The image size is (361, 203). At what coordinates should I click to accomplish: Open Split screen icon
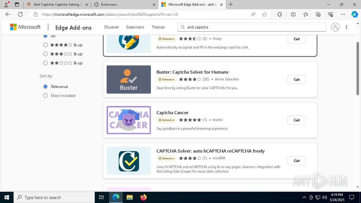pyautogui.click(x=293, y=14)
